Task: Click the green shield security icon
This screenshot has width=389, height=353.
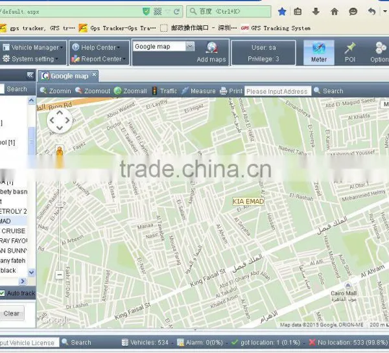Action: [146, 12]
